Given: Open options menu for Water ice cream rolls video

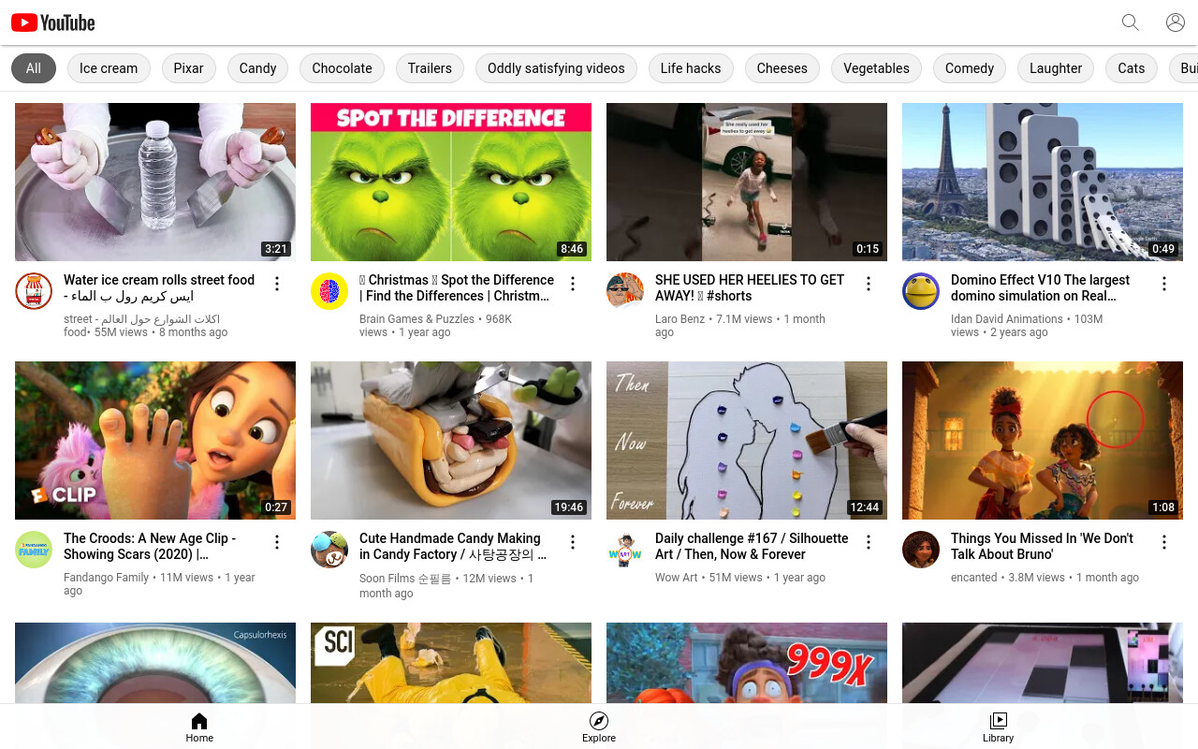Looking at the screenshot, I should tap(277, 284).
